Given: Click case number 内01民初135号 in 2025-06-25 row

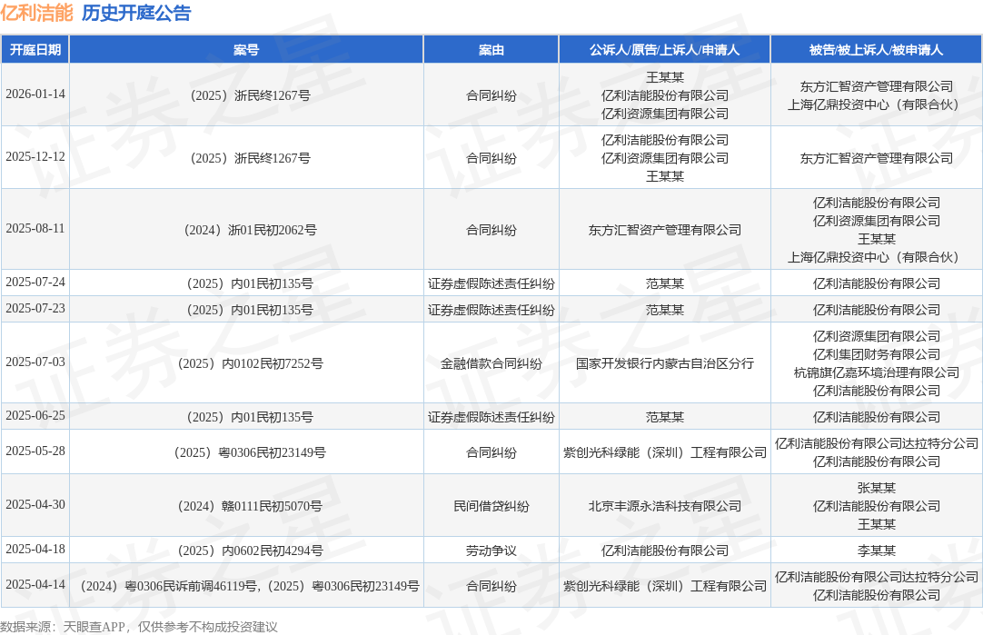Looking at the screenshot, I should (x=250, y=417).
